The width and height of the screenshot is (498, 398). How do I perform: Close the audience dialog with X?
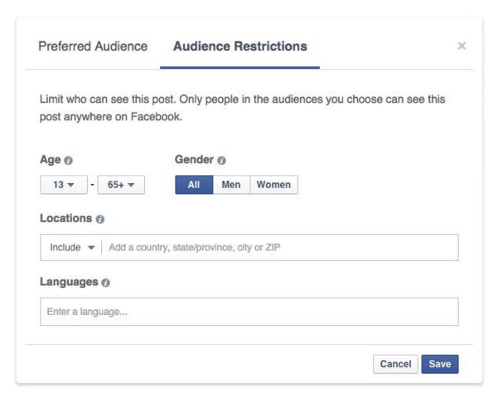click(x=462, y=46)
